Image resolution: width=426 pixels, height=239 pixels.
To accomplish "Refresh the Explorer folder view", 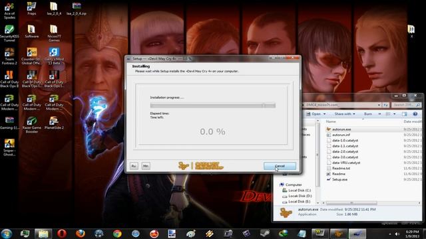I will 385,105.
